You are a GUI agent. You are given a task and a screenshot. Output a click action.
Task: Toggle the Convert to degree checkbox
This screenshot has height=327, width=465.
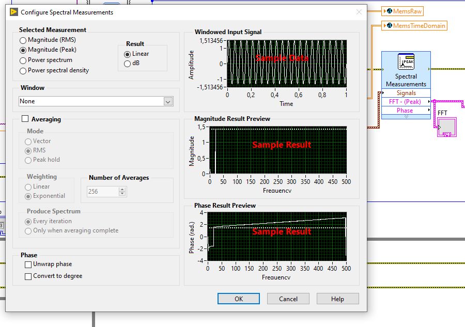(x=28, y=276)
